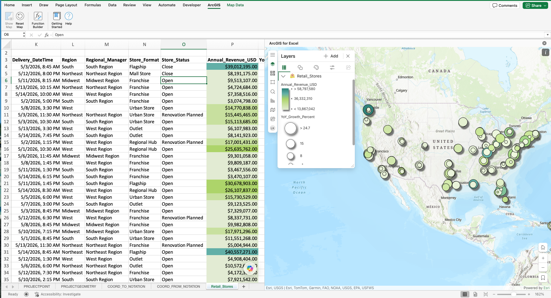Open Accessibility: Investigate checker
This screenshot has height=298, width=551.
coord(58,294)
